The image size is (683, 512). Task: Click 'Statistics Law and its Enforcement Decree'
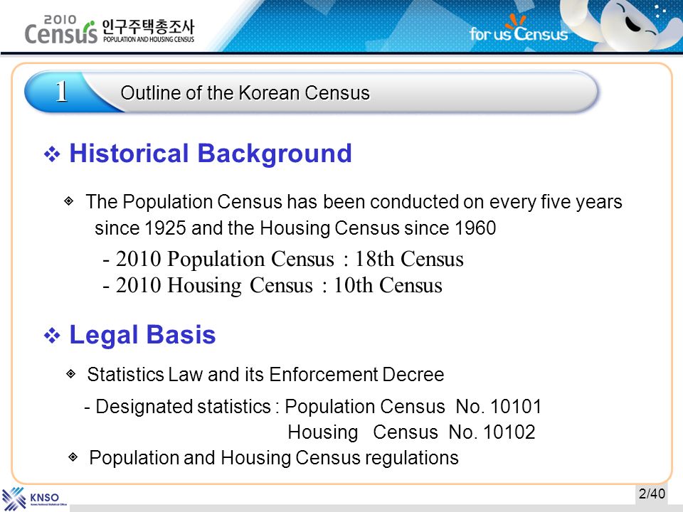[265, 375]
